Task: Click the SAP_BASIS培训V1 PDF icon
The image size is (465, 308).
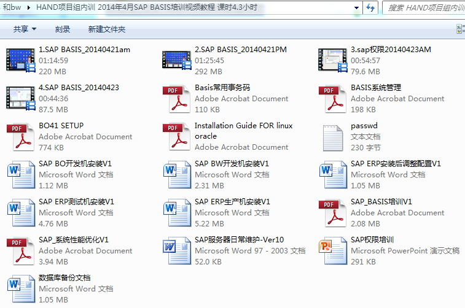Action: pyautogui.click(x=332, y=213)
